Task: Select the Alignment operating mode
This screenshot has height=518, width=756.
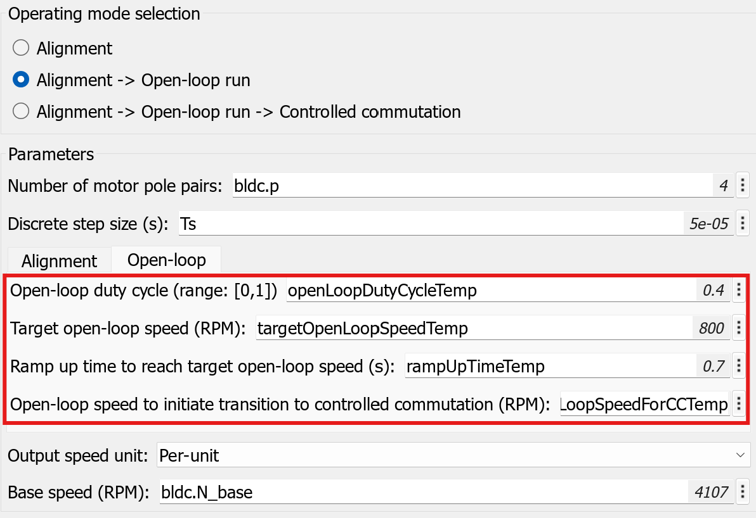Action: 22,48
